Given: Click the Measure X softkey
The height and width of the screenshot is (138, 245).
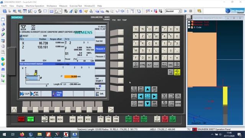Looking at the screenshot, I should (x=100, y=49).
